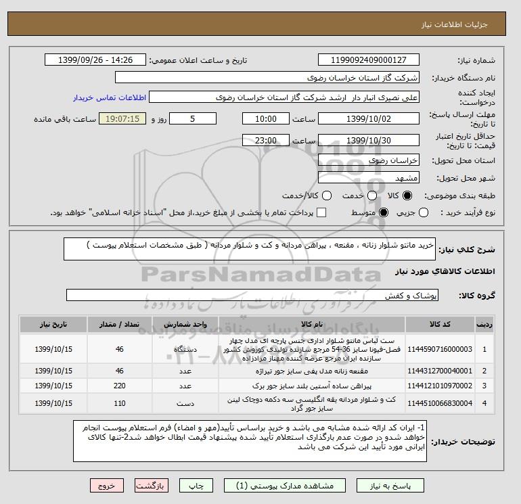
Task: Click the price validity date 1399/10/30
Action: pyautogui.click(x=369, y=140)
